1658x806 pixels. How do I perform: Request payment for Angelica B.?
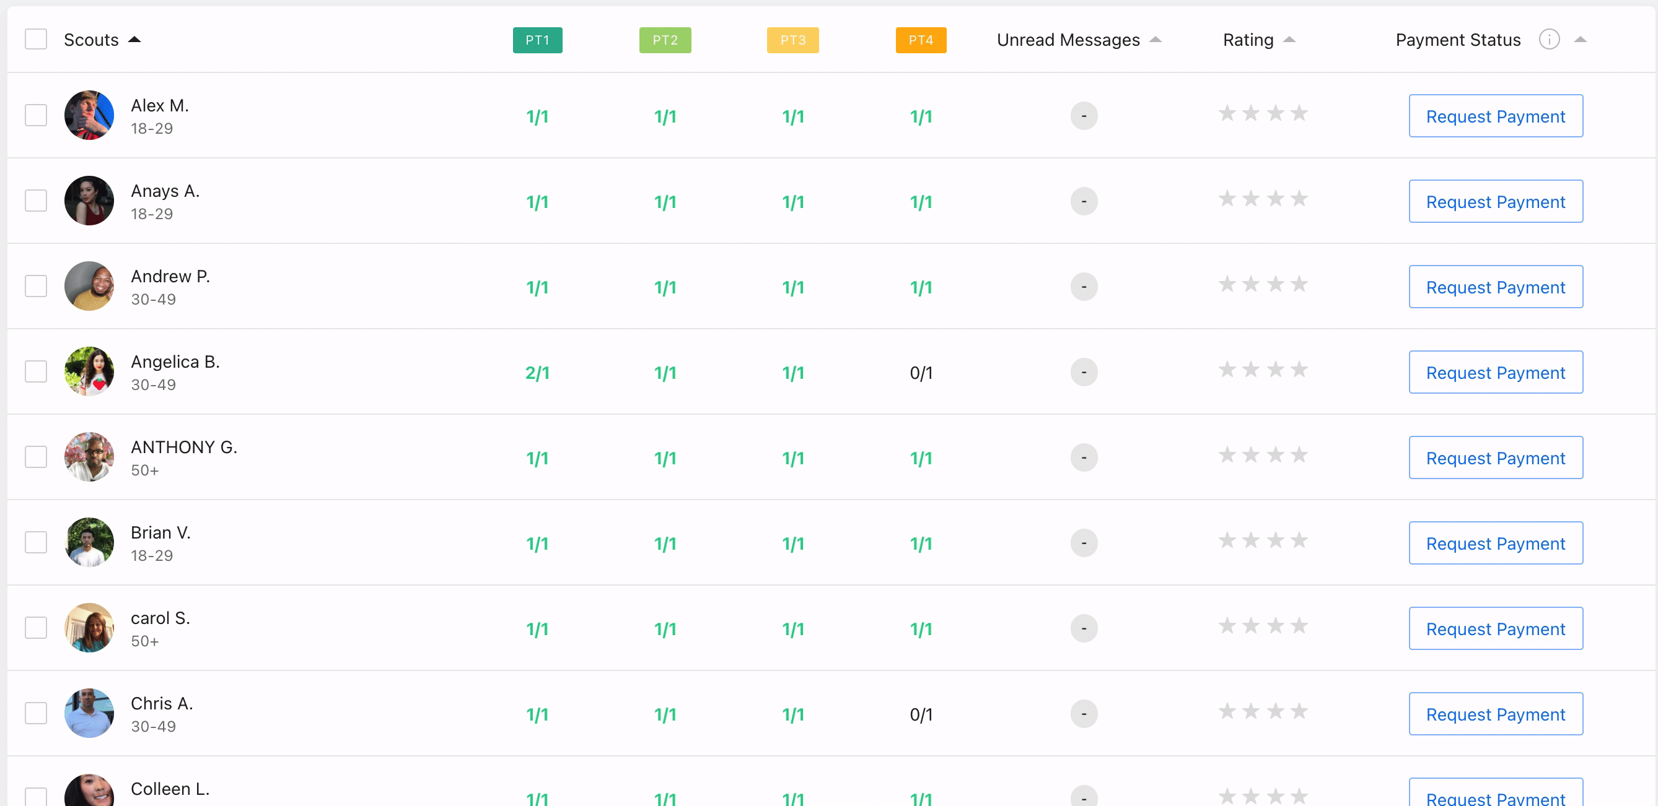pyautogui.click(x=1496, y=373)
